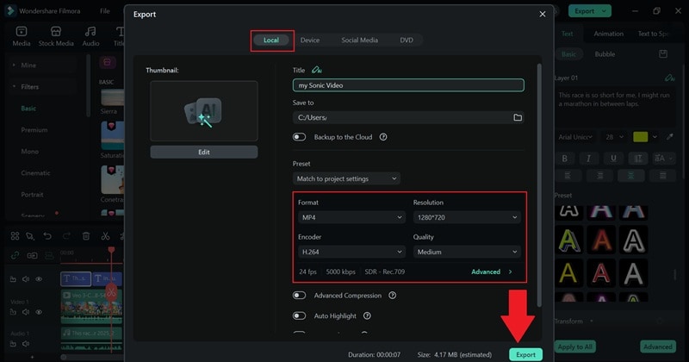Open the Stock Media panel icon
This screenshot has height=362, width=689.
coord(56,35)
